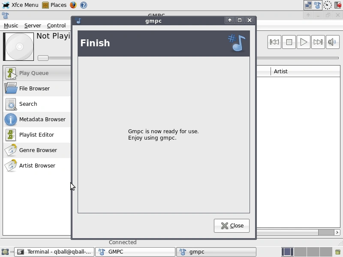Switch to the gmpc dialog taskbar button
The width and height of the screenshot is (343, 257).
pyautogui.click(x=216, y=252)
